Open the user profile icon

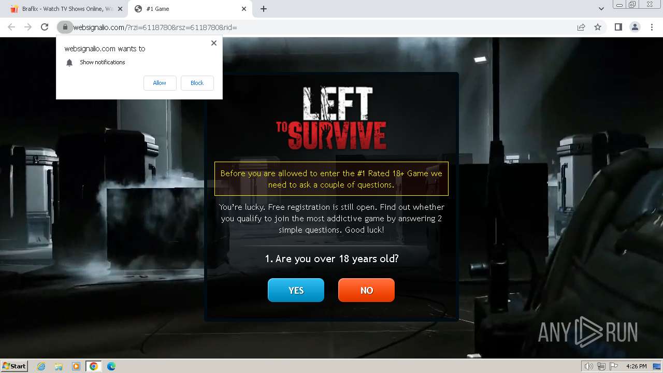635,27
